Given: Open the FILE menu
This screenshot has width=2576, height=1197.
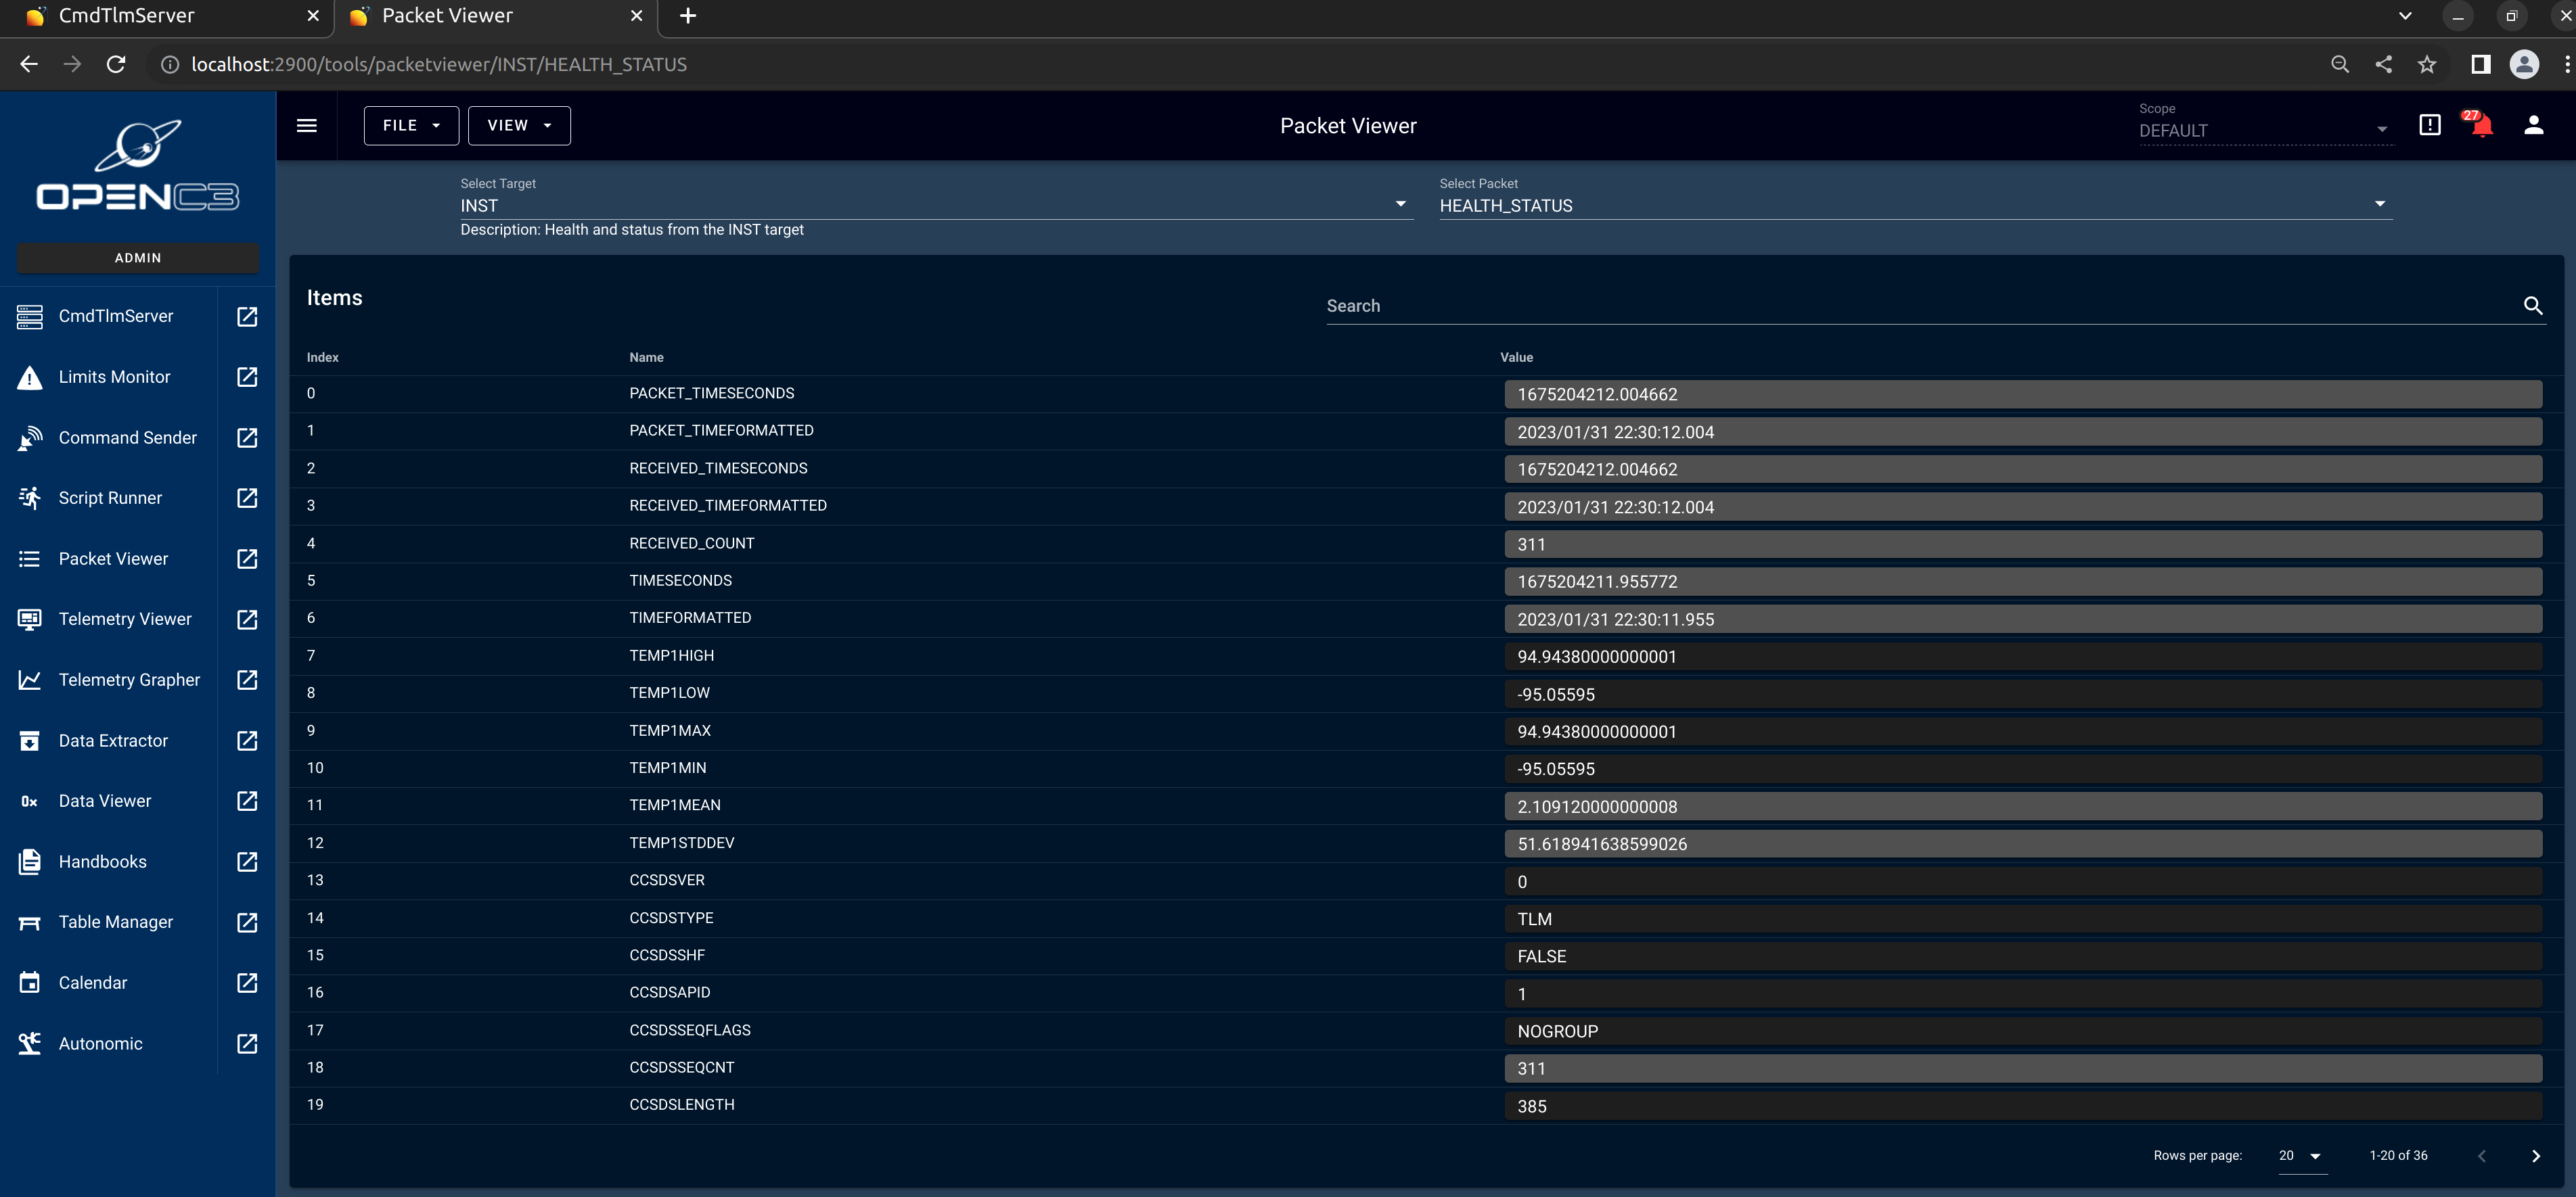Looking at the screenshot, I should click(411, 126).
